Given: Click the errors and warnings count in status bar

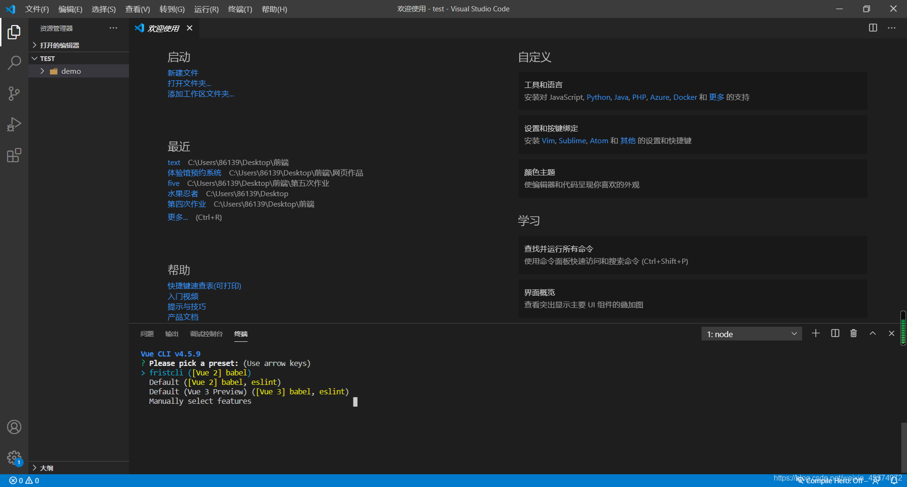Looking at the screenshot, I should click(x=24, y=480).
